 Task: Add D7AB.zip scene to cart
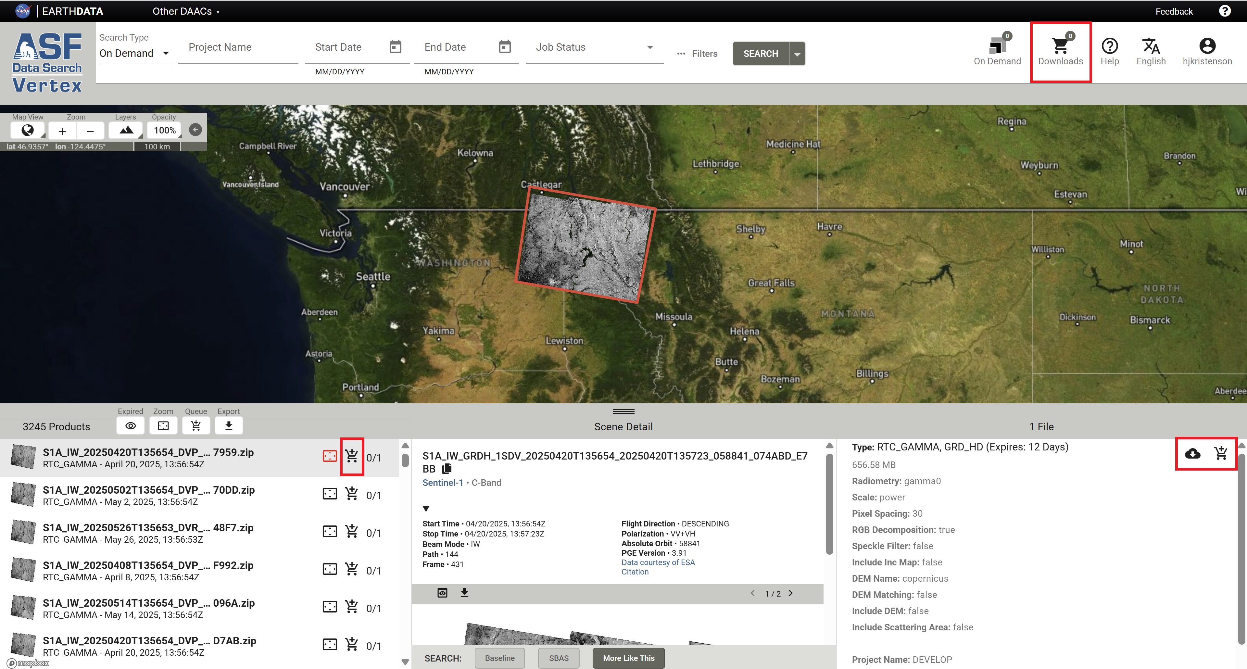352,644
